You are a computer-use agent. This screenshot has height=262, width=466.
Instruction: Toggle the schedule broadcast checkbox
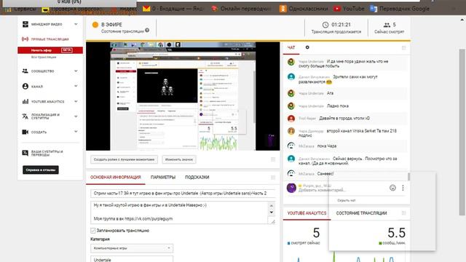coord(93,231)
